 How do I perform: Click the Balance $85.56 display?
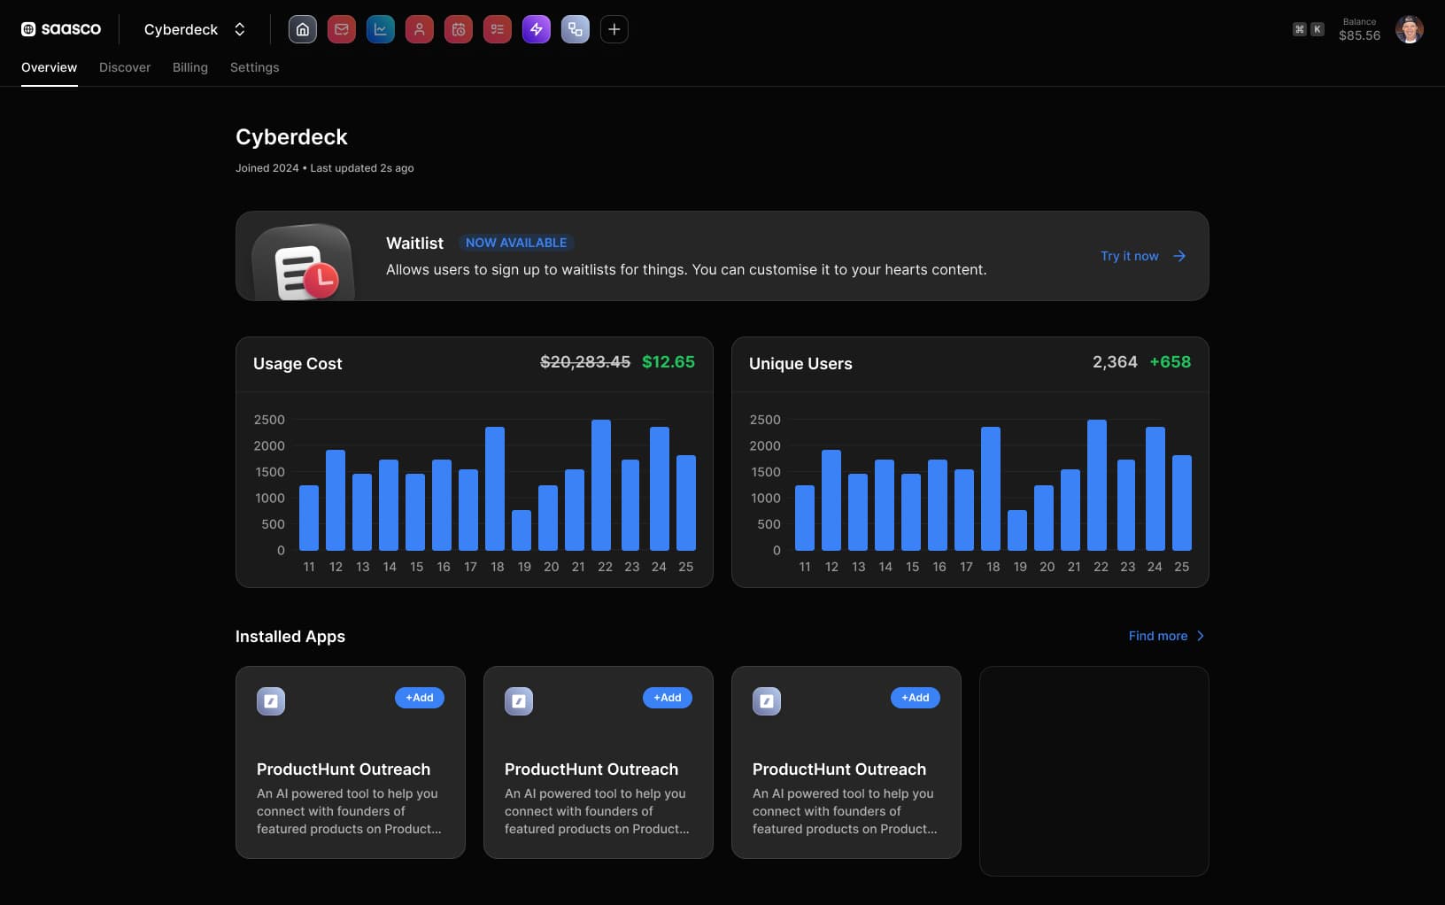(1360, 29)
